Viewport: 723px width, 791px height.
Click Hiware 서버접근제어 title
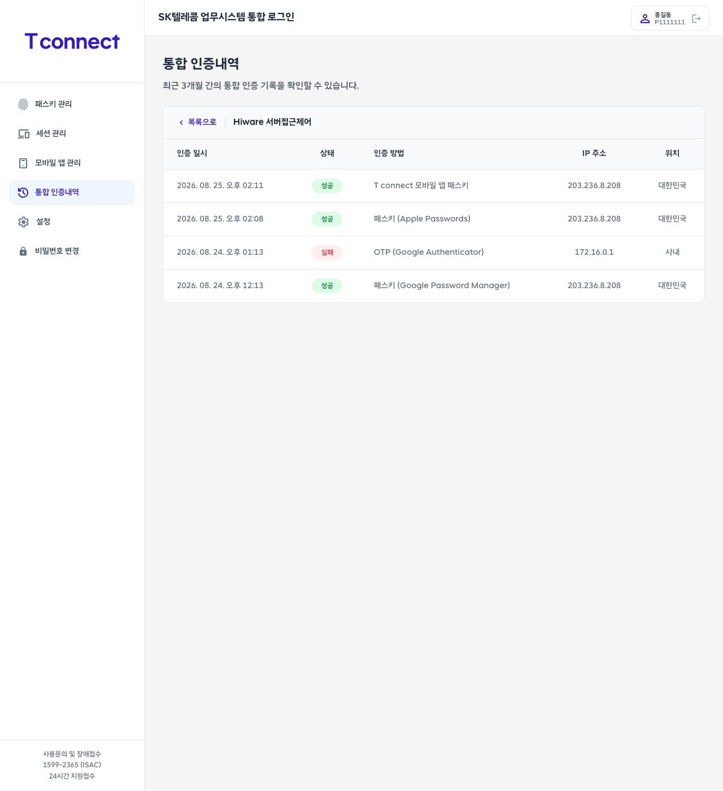272,122
